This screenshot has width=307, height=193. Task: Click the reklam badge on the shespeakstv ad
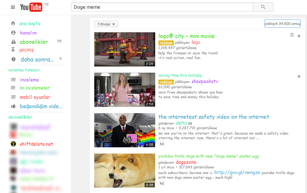point(166,82)
